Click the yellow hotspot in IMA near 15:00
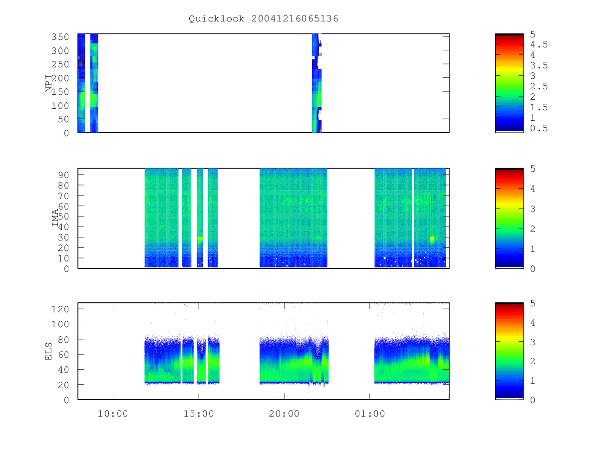This screenshot has width=599, height=449. coord(200,239)
